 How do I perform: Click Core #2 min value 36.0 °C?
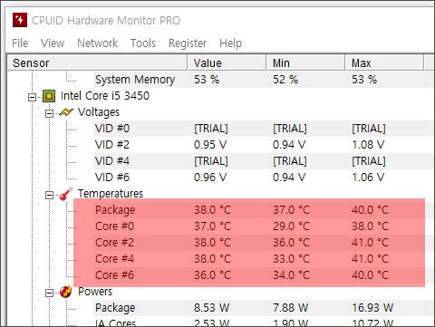(x=292, y=243)
